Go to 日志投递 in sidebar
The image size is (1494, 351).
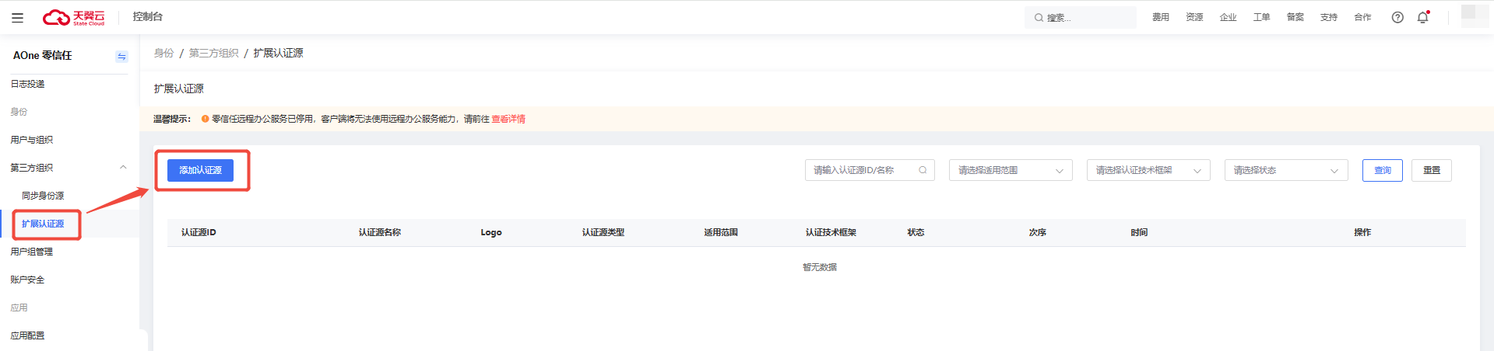click(x=27, y=84)
